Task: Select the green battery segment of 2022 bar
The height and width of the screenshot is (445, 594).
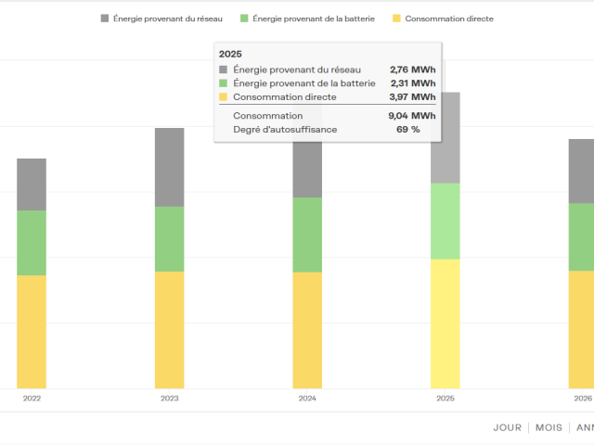Action: [32, 243]
